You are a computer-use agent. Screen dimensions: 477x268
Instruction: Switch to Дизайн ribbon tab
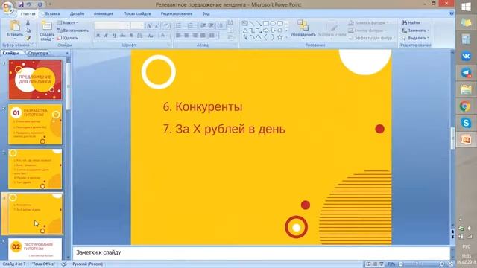[x=77, y=13]
